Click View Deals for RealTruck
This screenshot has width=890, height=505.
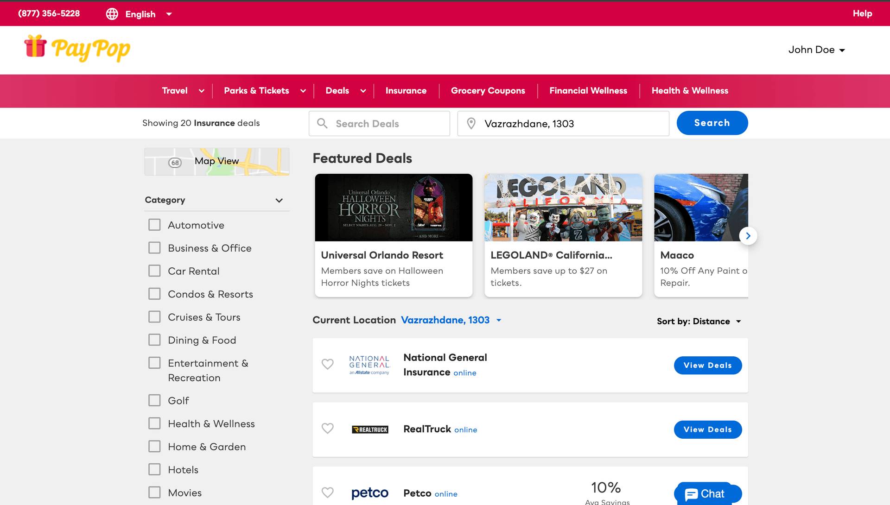coord(707,429)
